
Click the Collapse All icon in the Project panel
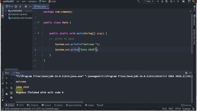pos(20,6)
